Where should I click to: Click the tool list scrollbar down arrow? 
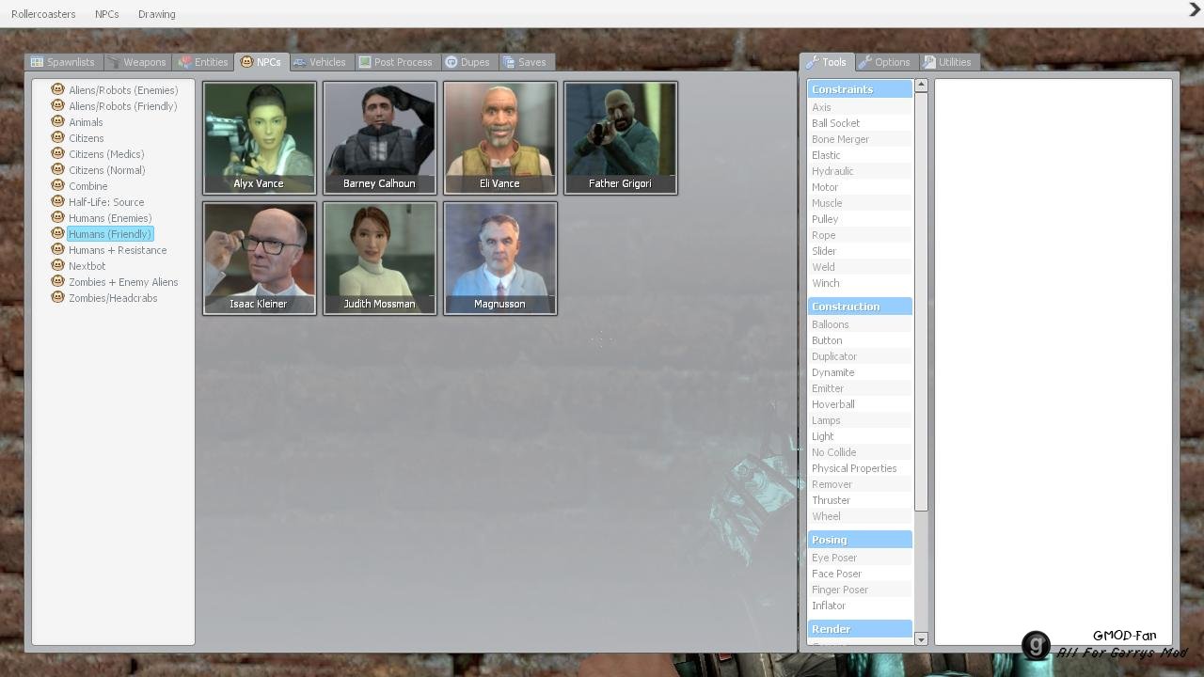(921, 639)
